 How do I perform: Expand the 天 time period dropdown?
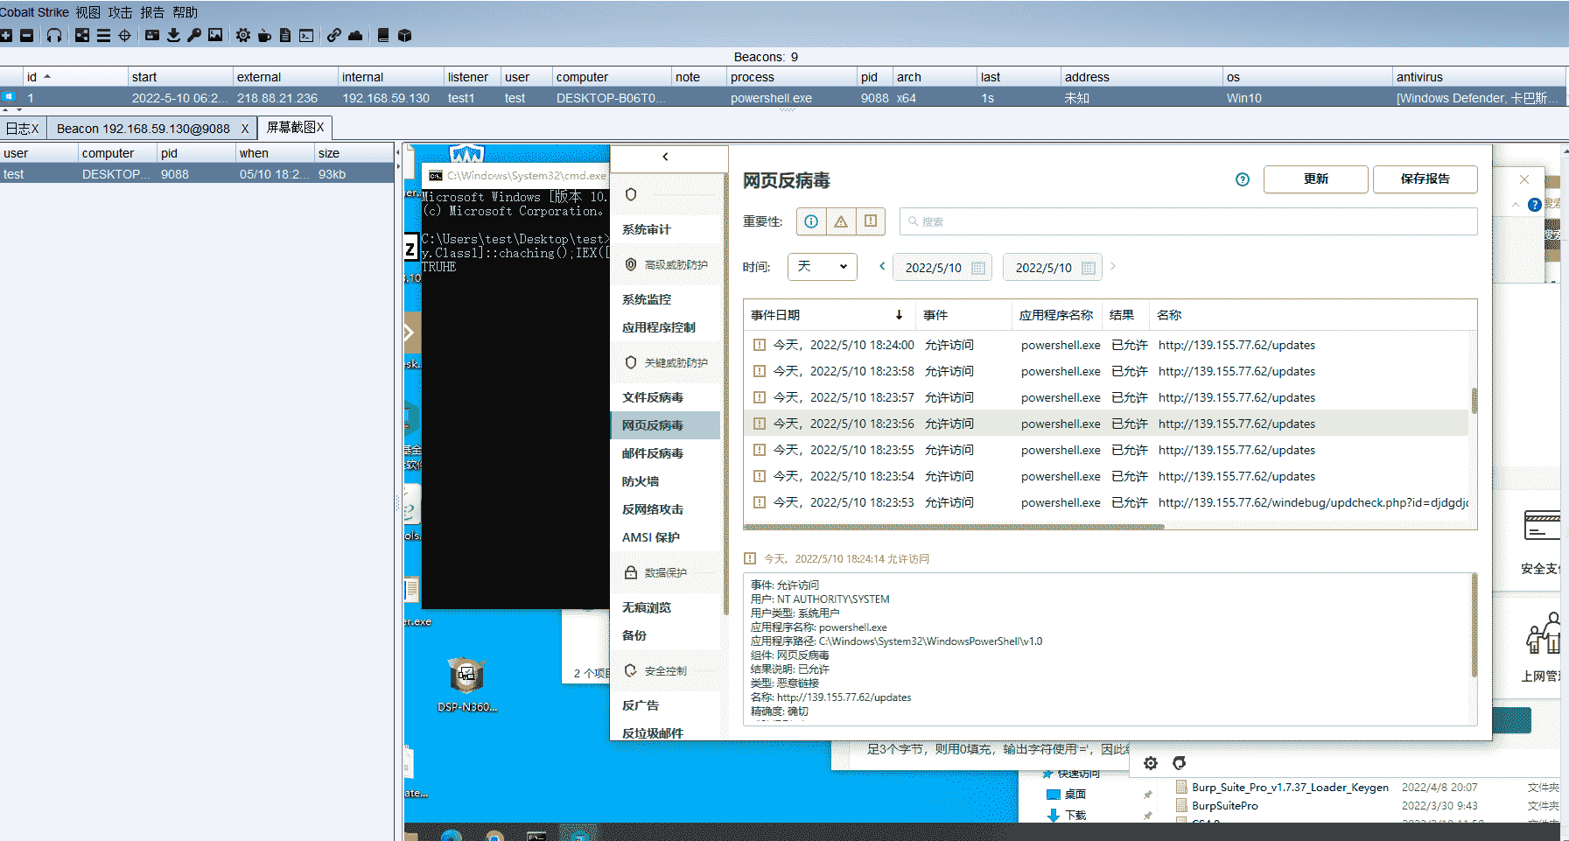[x=822, y=267]
